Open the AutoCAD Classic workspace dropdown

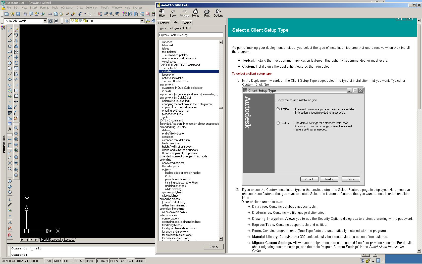pyautogui.click(x=45, y=21)
